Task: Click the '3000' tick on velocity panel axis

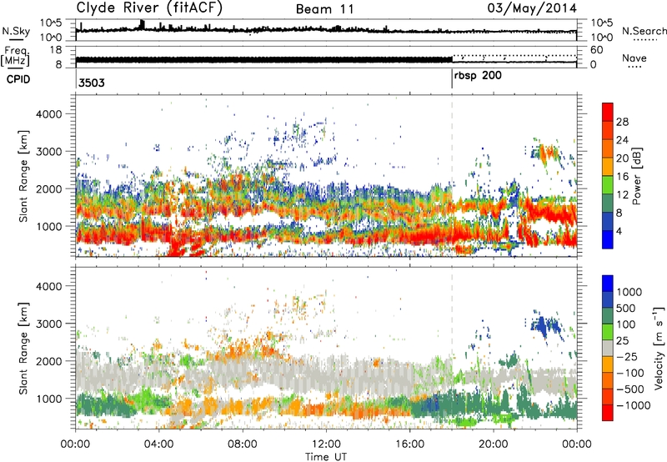Action: [48, 324]
